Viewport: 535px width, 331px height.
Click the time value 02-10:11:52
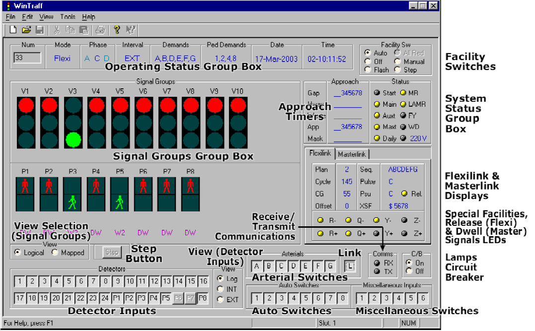click(x=327, y=59)
